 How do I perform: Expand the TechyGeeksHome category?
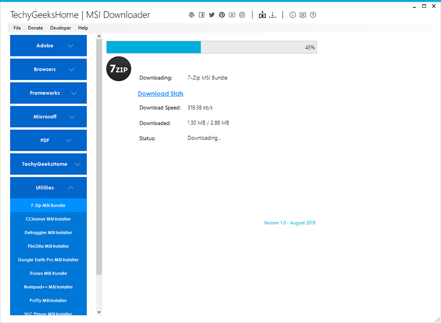(x=49, y=164)
